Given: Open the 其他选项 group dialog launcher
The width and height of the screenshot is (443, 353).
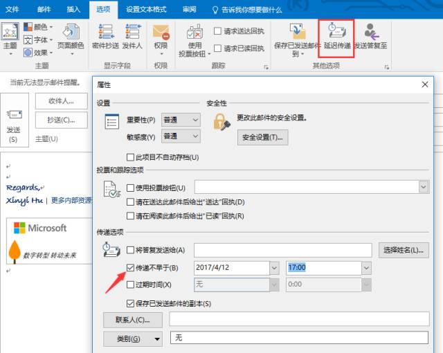Looking at the screenshot, I should click(387, 67).
